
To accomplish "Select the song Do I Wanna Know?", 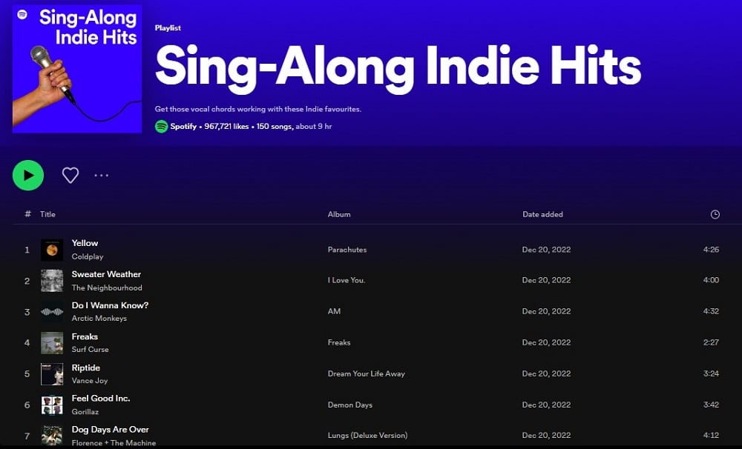I will point(110,305).
